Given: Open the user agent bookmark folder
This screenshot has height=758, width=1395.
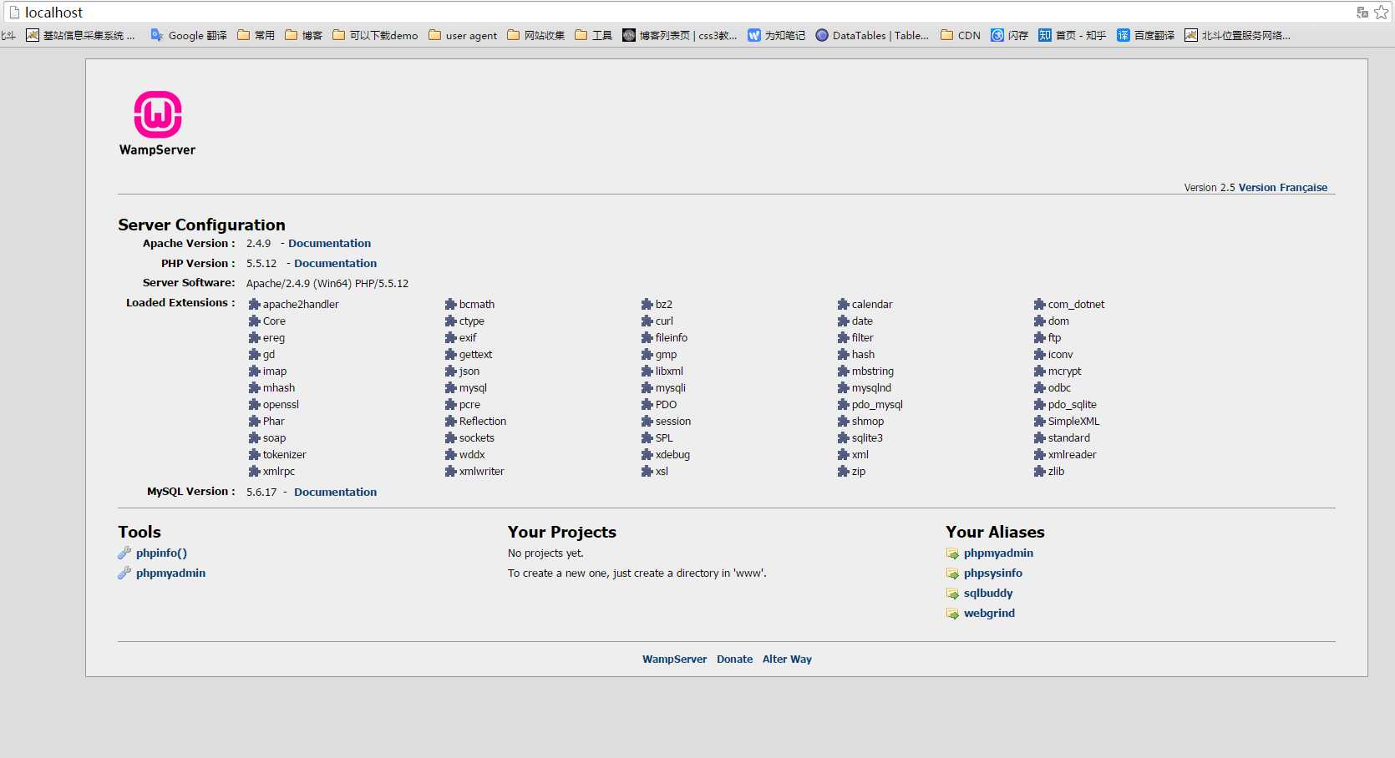Looking at the screenshot, I should pyautogui.click(x=463, y=35).
